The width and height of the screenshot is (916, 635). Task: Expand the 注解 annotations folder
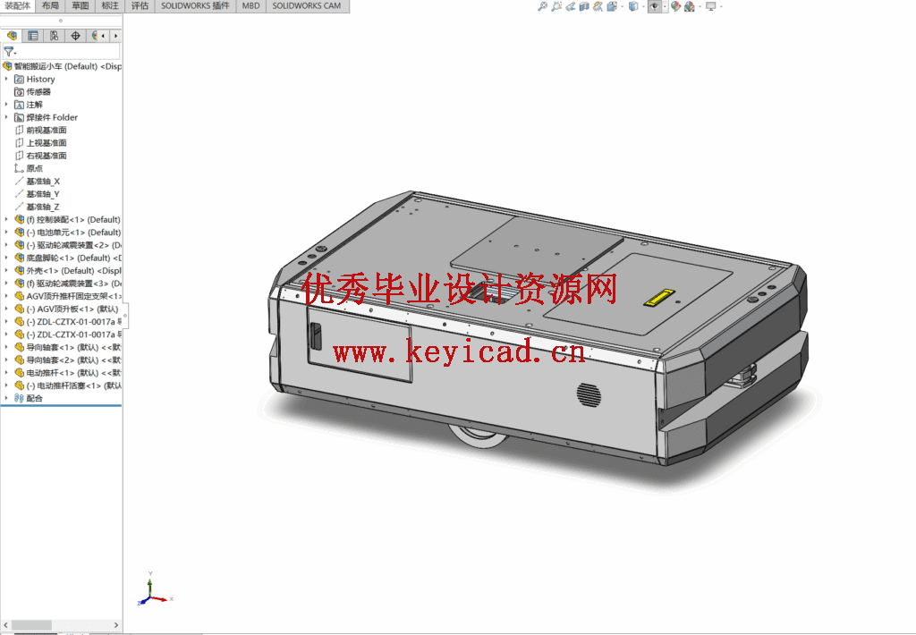pos(6,105)
